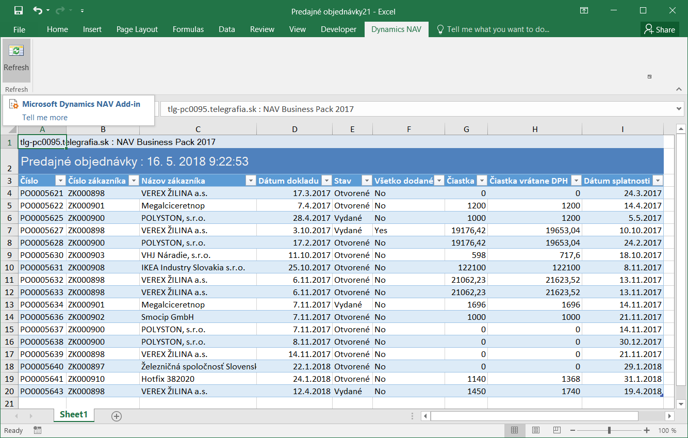Screen dimensions: 688x438
Task: Click the 100 % zoom level
Action: 667,430
